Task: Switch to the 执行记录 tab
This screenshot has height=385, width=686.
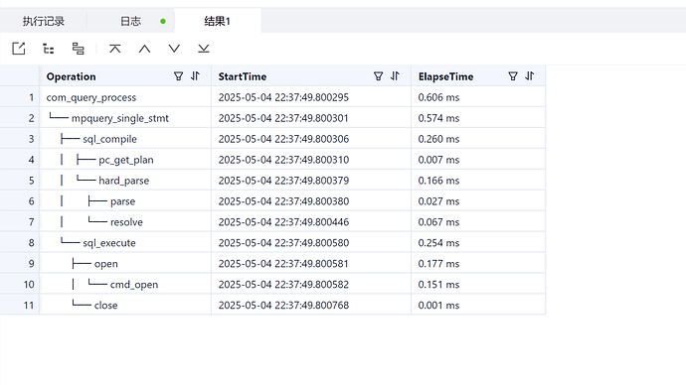Action: pyautogui.click(x=44, y=21)
